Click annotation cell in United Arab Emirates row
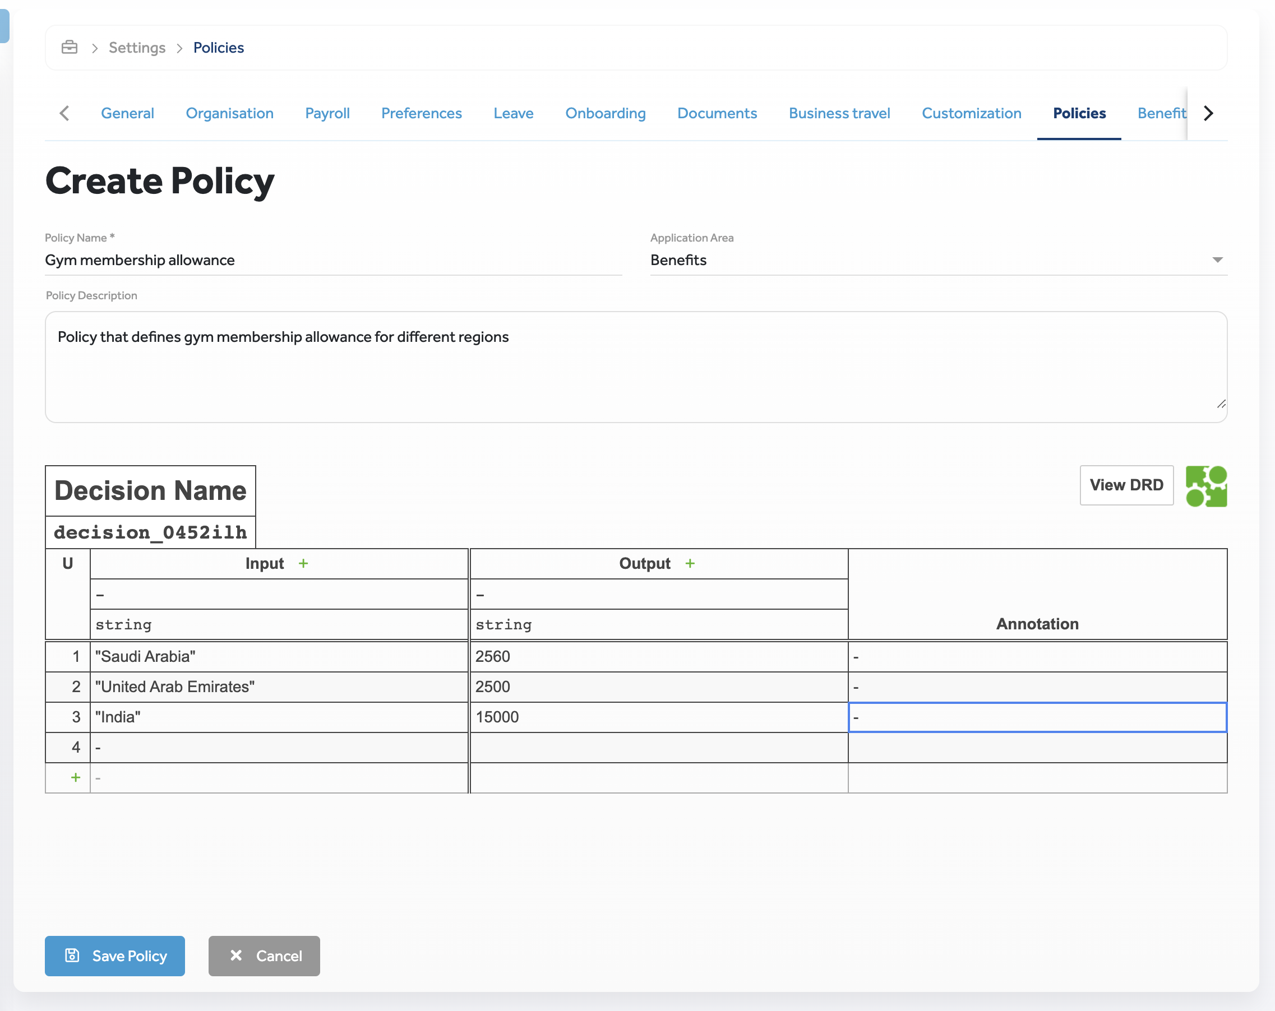Image resolution: width=1275 pixels, height=1011 pixels. (1037, 687)
